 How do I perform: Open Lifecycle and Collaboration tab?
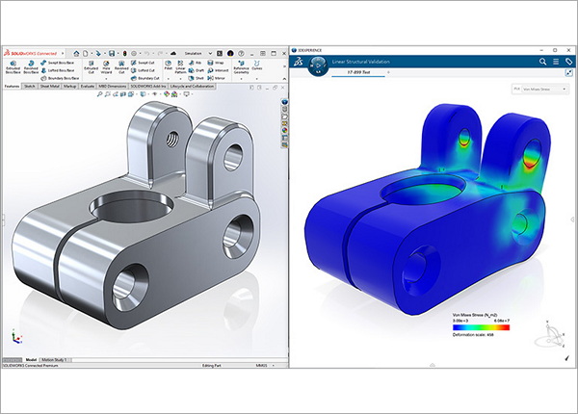pos(192,87)
